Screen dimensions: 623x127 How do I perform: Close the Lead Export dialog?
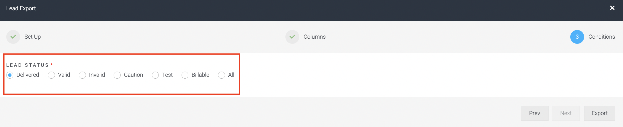[x=612, y=8]
